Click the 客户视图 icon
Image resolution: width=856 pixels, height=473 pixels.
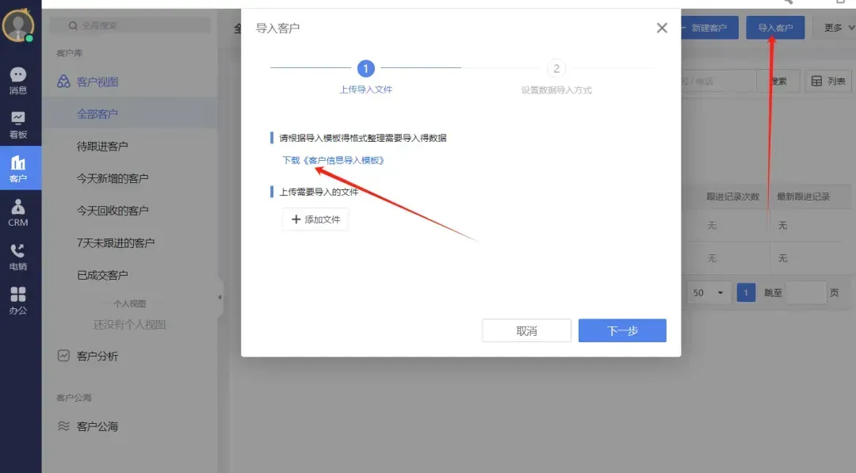pos(64,80)
